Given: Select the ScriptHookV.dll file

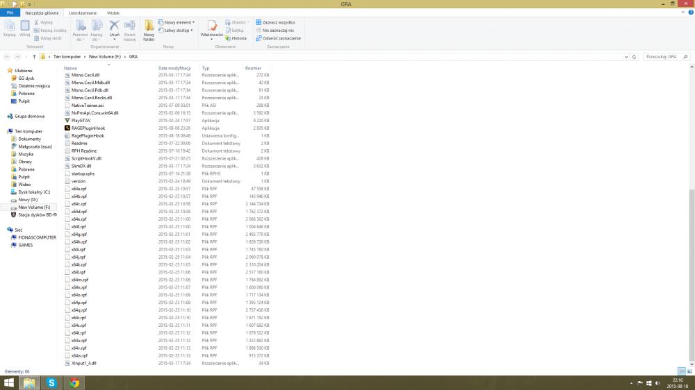Looking at the screenshot, I should pos(86,158).
